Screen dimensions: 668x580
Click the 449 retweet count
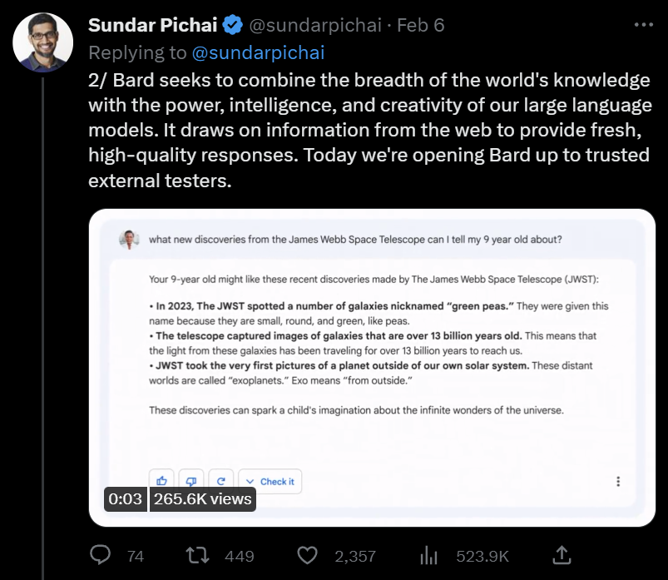click(x=240, y=556)
